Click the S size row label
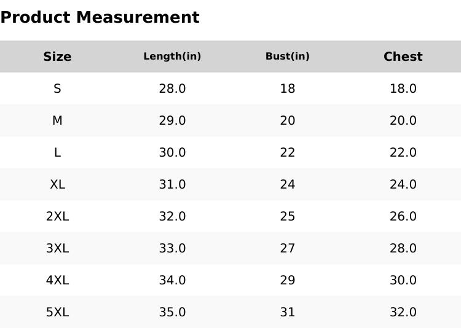 57,88
